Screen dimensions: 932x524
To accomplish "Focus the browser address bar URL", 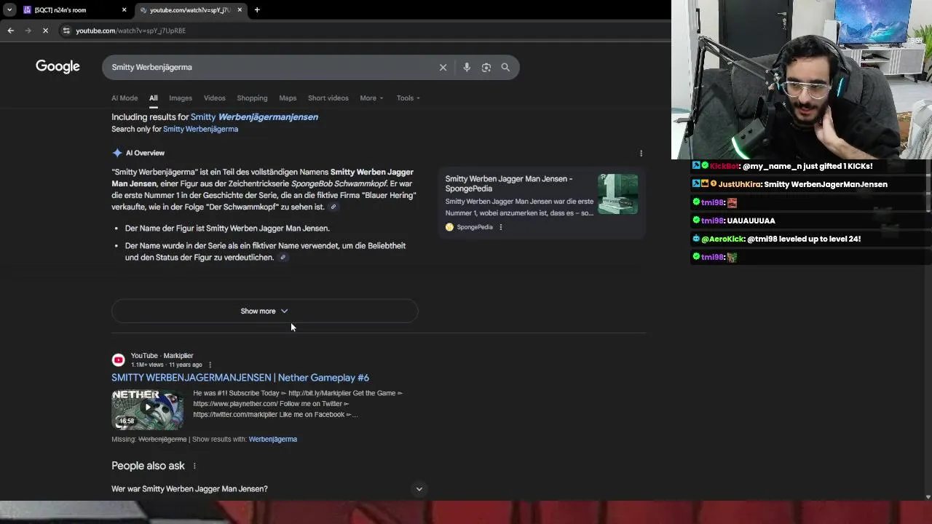I will coord(131,31).
